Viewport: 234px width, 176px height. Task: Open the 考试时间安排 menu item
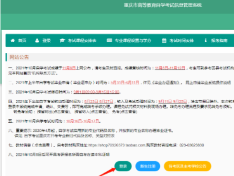coord(181,41)
